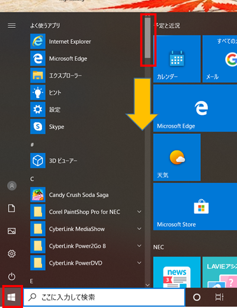237x308 pixels.
Task: Open エクスプローラー file explorer icon
Action: (38, 75)
